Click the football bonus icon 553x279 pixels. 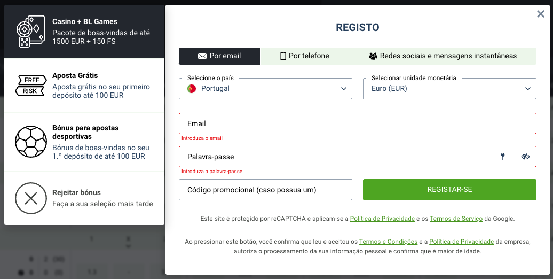click(31, 142)
